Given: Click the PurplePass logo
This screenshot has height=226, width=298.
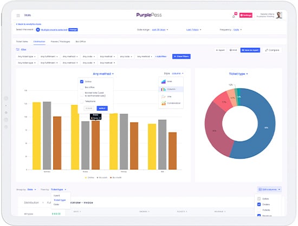Looking at the screenshot, I should 149,15.
